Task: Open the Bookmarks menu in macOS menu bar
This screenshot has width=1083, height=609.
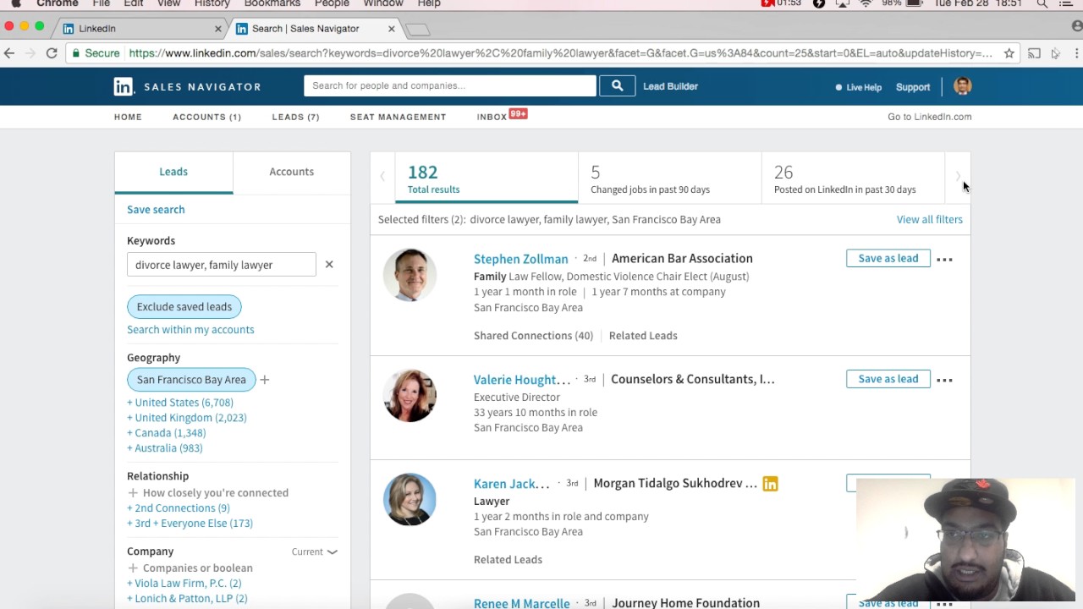Action: (x=272, y=4)
